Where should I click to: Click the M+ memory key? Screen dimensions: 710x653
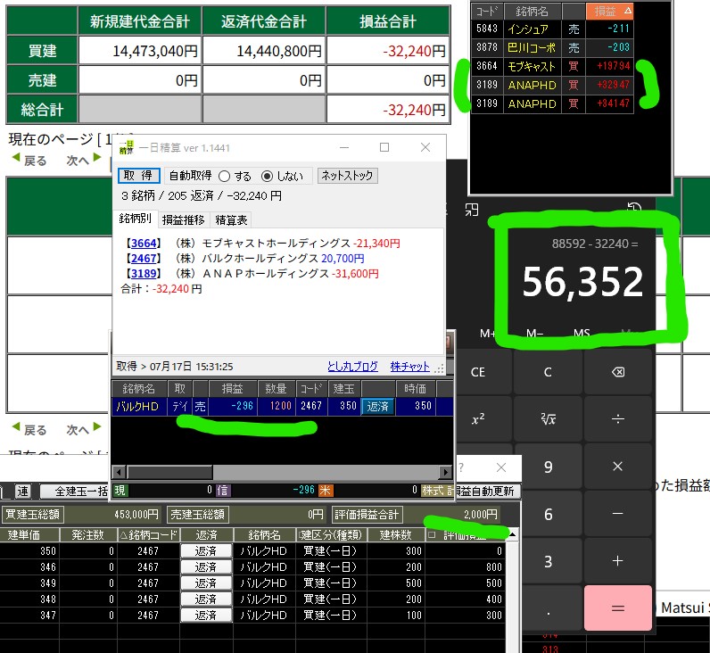click(487, 334)
